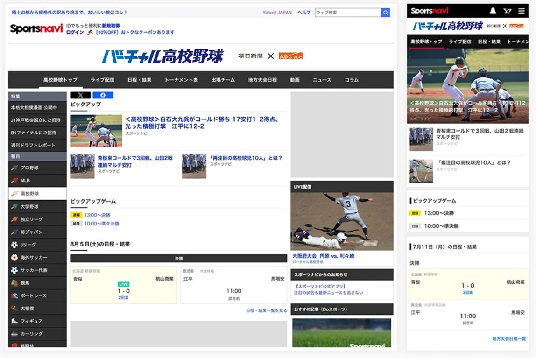The height and width of the screenshot is (358, 536).
Task: Open mobile notifications bell icon
Action: point(493,11)
